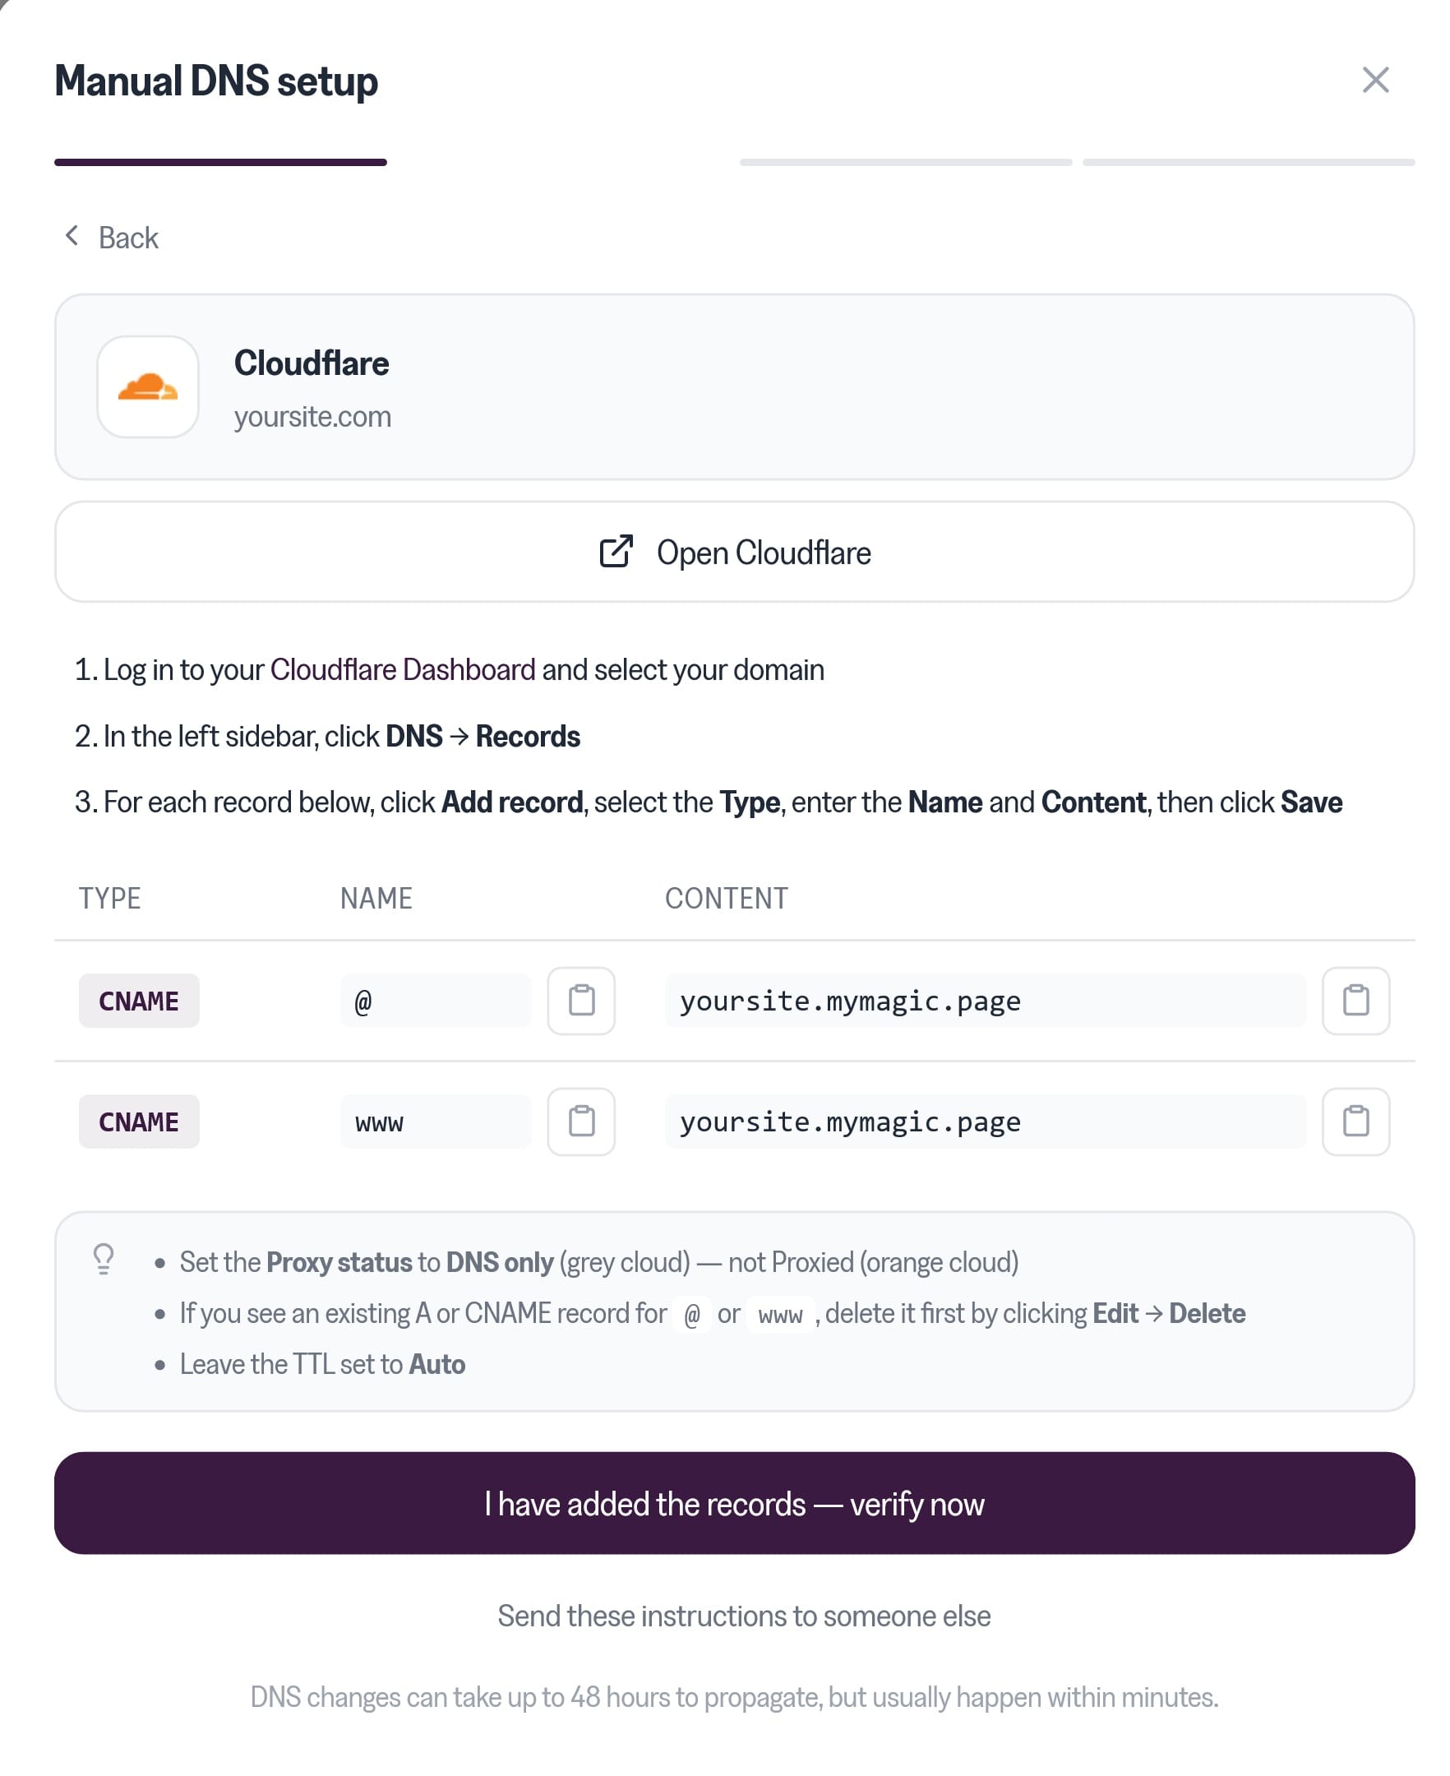Image resolution: width=1450 pixels, height=1776 pixels.
Task: Click 'I have added the records — verify now'
Action: [734, 1503]
